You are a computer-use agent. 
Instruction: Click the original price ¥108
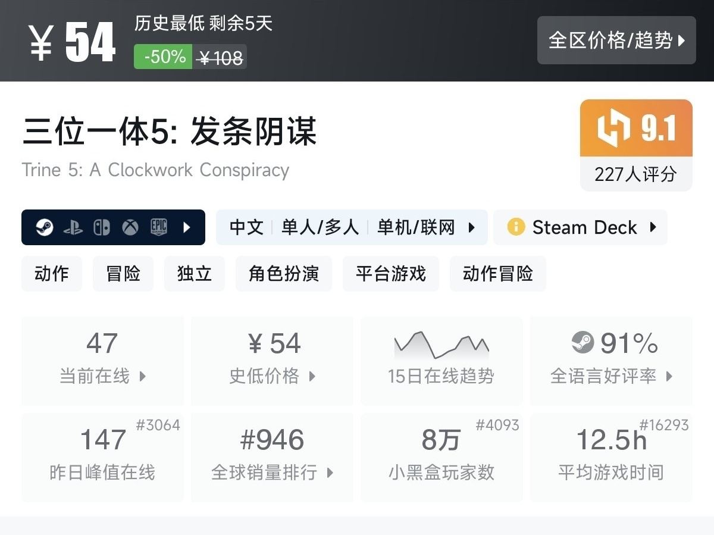tap(220, 58)
